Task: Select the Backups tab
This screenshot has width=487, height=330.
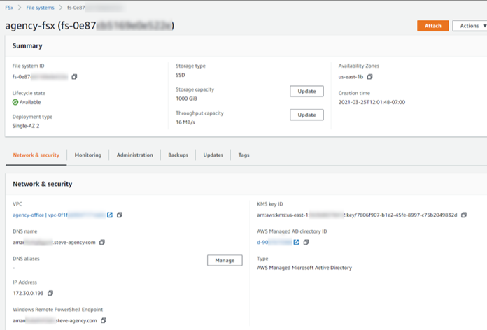Action: 178,155
